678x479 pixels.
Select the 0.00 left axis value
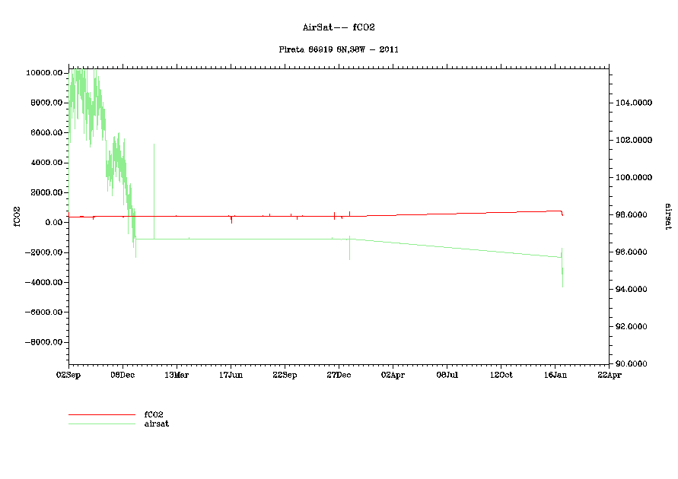click(53, 223)
